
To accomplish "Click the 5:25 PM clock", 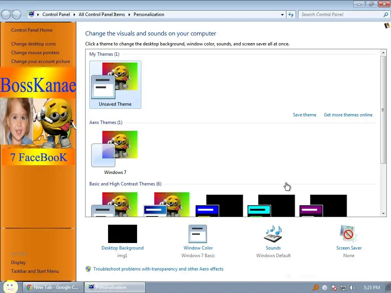I will click(x=372, y=288).
